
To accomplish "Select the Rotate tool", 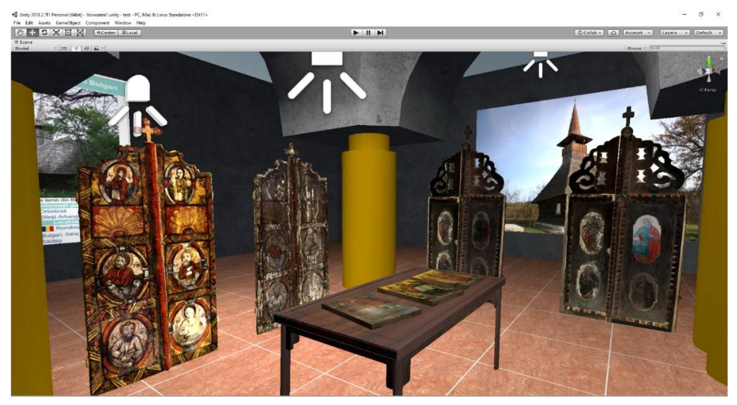I will coord(44,33).
